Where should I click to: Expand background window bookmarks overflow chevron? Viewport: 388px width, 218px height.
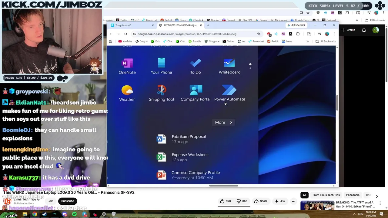(357, 20)
